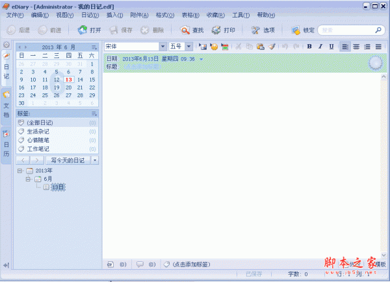Image resolution: width=390 pixels, height=282 pixels.
Task: Click the weather icon in entry header
Action: 376,63
